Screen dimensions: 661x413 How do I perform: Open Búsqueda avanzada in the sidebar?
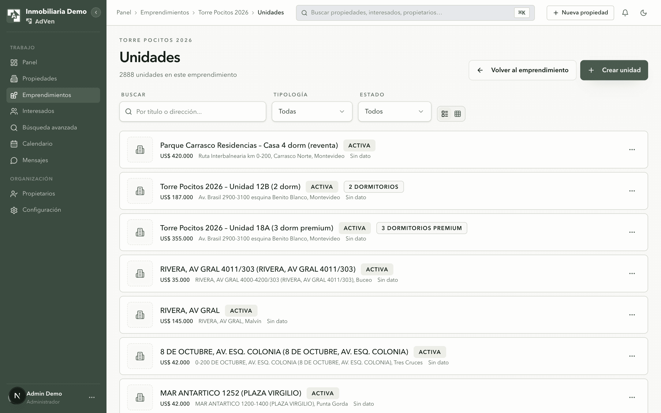[53, 128]
